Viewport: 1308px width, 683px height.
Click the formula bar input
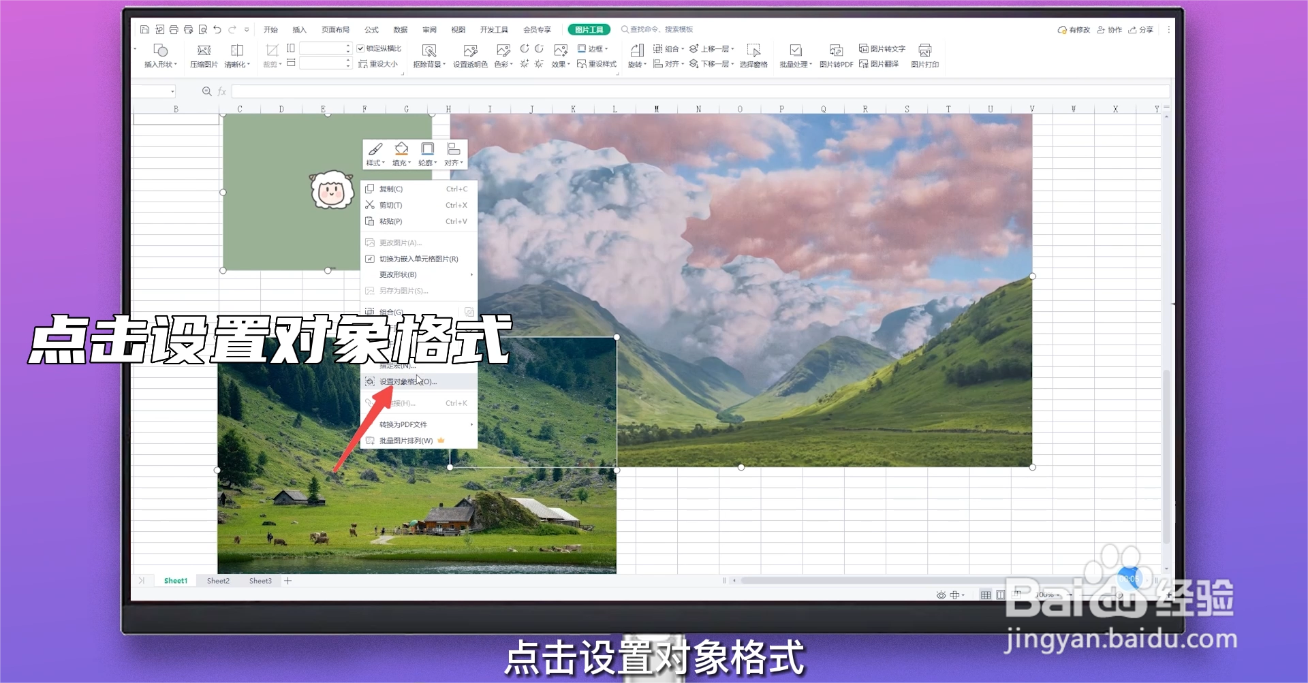coord(700,91)
